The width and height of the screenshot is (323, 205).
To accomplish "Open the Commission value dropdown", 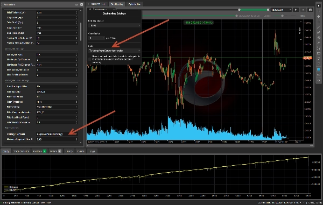I will (x=96, y=38).
